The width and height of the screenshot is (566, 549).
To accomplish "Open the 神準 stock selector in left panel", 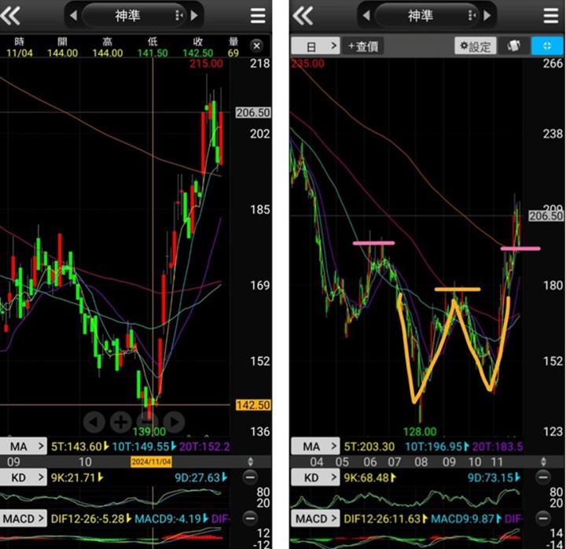I will click(x=132, y=16).
